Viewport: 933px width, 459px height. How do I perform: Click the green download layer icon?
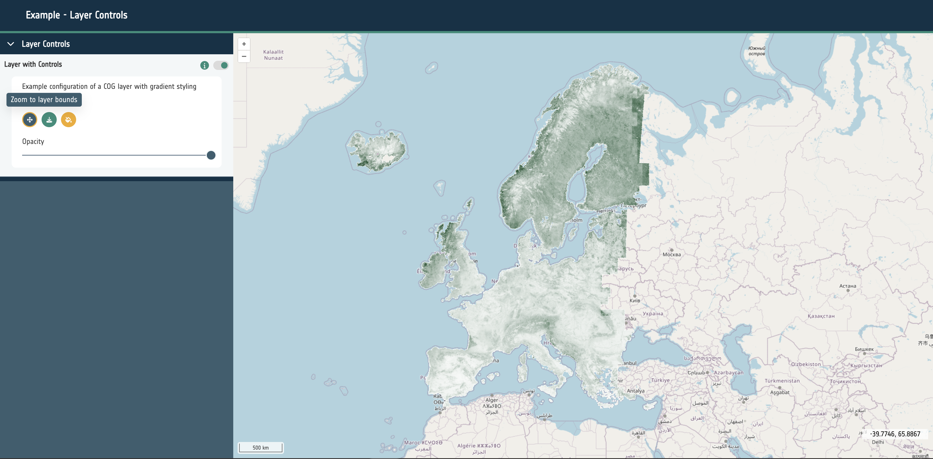(x=49, y=120)
